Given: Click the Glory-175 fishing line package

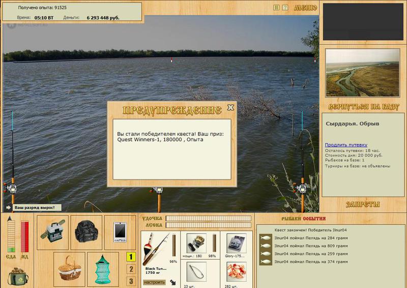Looking at the screenshot, I should tap(236, 243).
